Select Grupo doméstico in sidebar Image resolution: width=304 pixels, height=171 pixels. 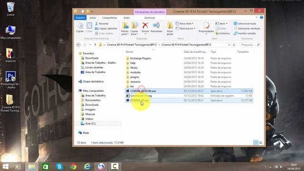pyautogui.click(x=93, y=81)
